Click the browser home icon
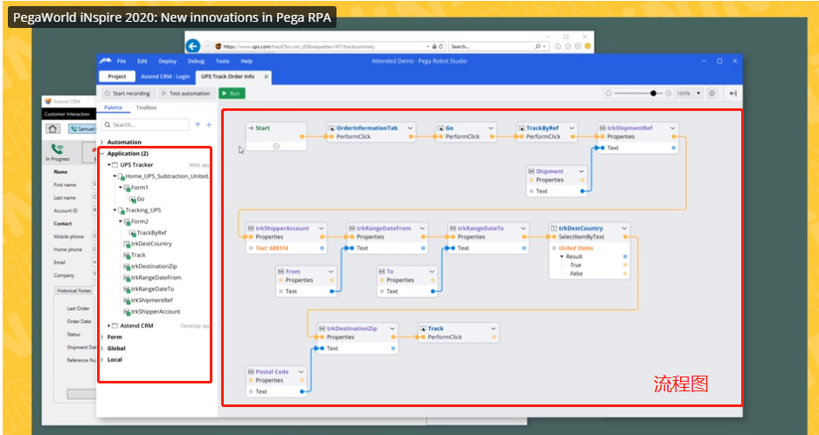819x435 pixels. (559, 46)
